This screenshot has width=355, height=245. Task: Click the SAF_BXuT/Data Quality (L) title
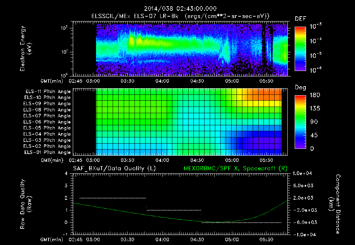(x=114, y=169)
